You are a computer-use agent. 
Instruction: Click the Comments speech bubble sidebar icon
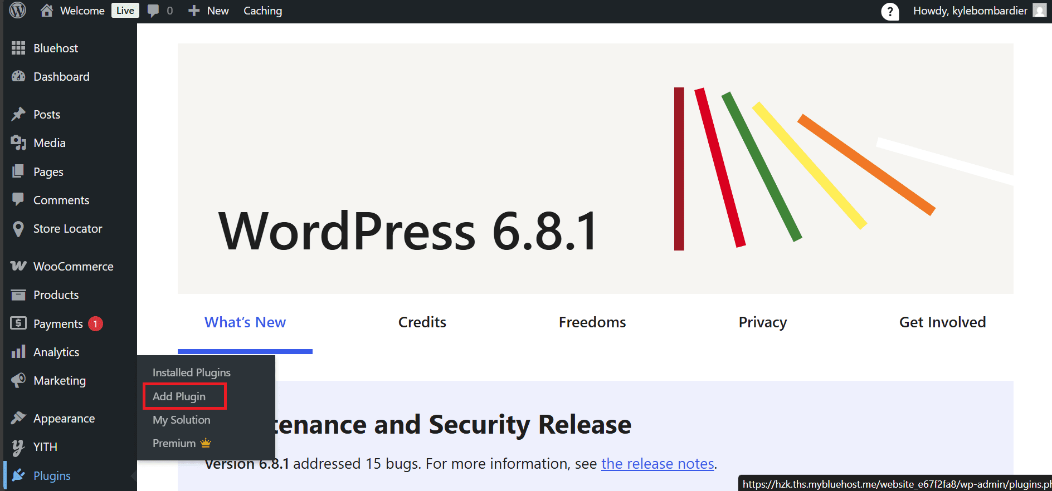tap(18, 199)
